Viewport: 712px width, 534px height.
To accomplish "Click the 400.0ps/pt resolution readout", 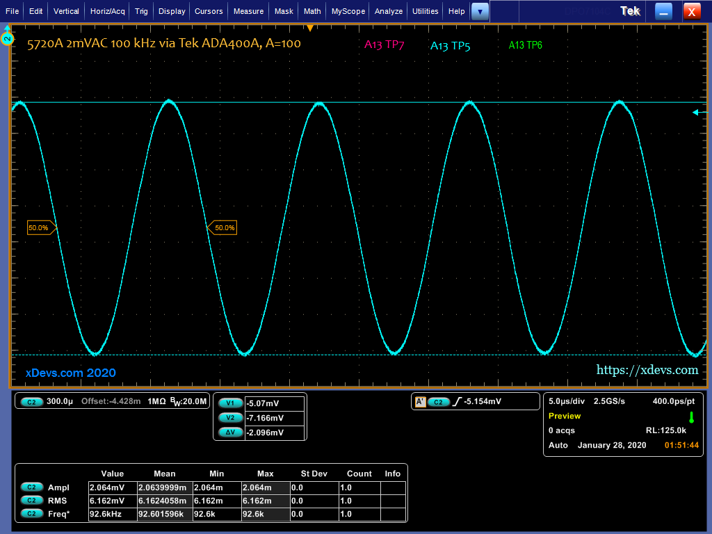I will [x=673, y=401].
